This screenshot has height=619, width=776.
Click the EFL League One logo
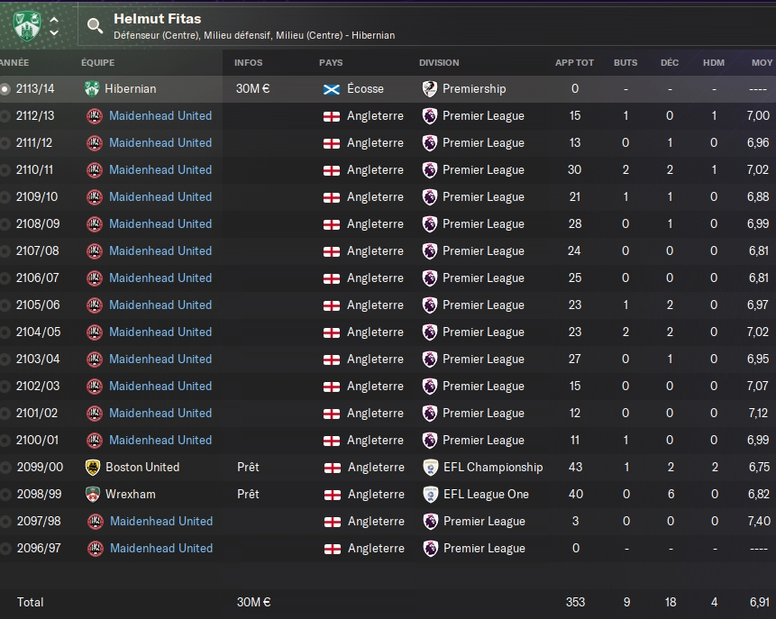[x=430, y=494]
